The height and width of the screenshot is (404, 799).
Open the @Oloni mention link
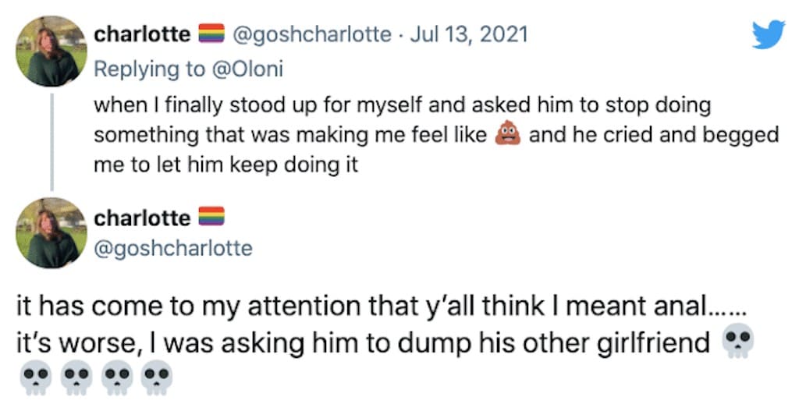coord(247,69)
